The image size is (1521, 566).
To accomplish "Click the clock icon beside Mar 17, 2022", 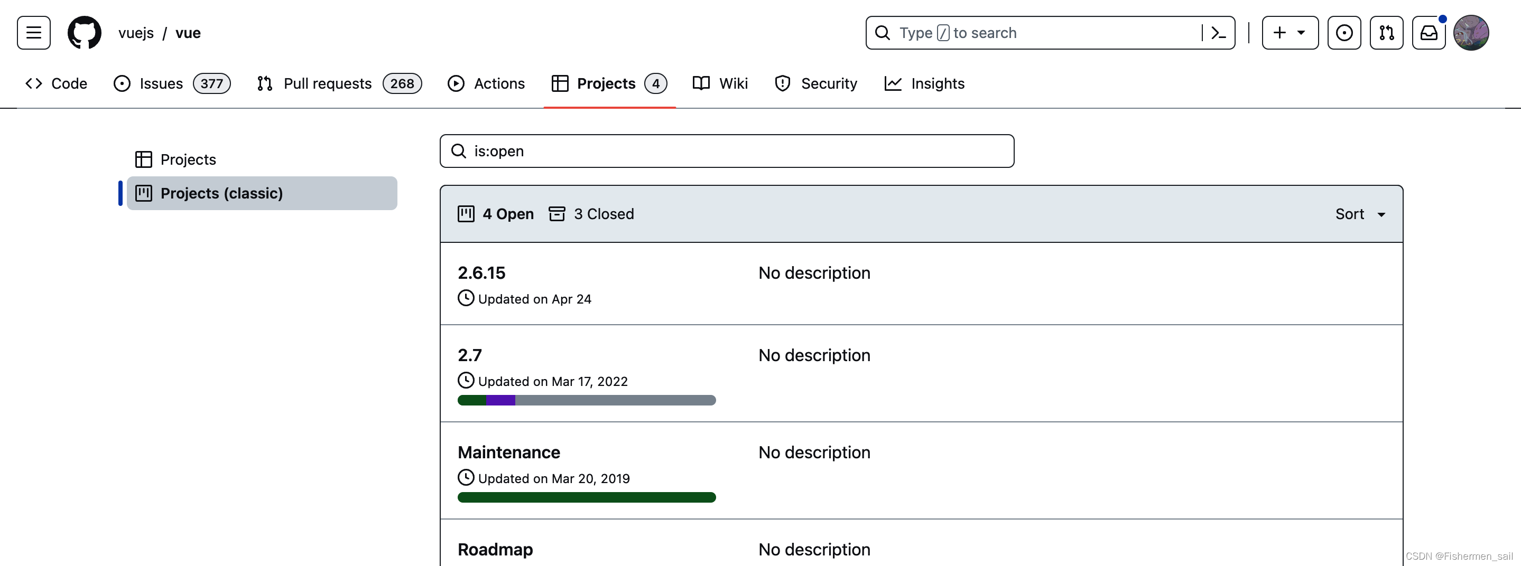I will (x=466, y=380).
